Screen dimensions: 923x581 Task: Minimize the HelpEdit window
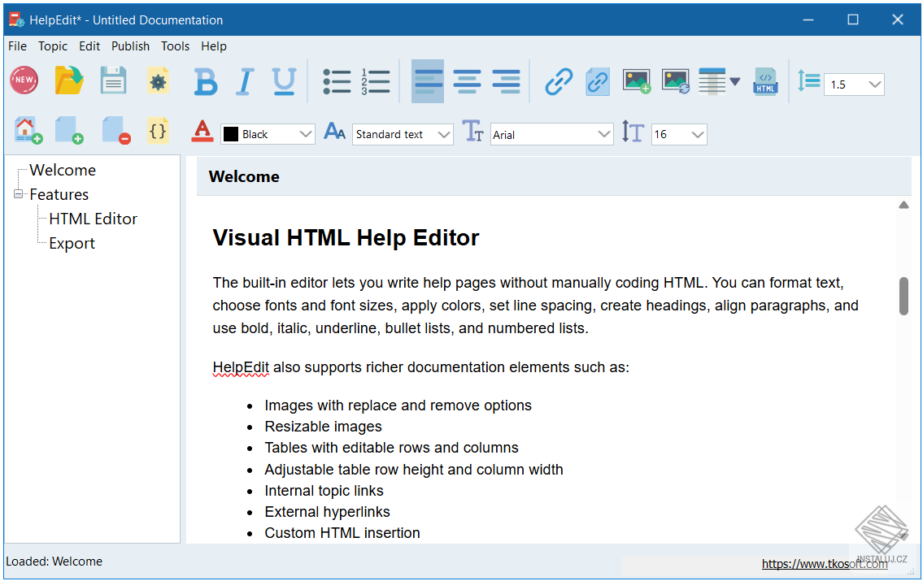pyautogui.click(x=808, y=20)
